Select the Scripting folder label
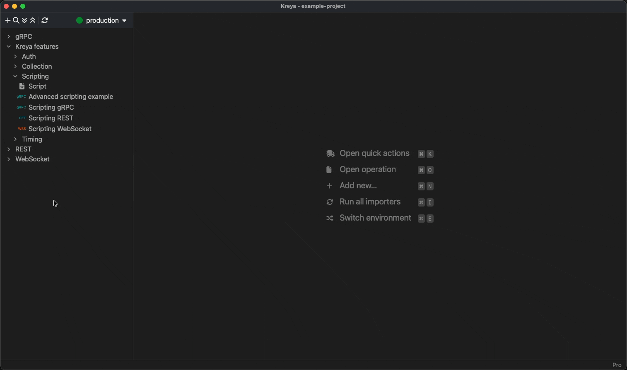Viewport: 627px width, 370px height. (35, 77)
